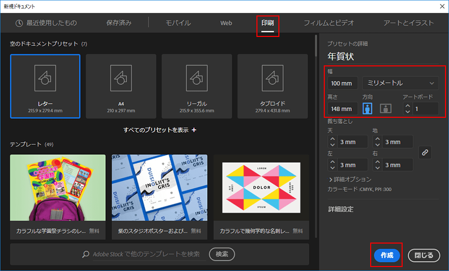The width and height of the screenshot is (449, 271).
Task: Show all presets via すべてのプリセットを表示
Action: click(160, 130)
